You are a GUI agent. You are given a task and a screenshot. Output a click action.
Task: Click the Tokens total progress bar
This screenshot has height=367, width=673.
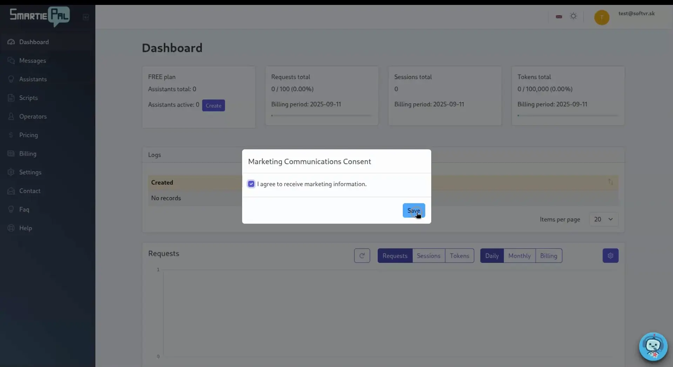coord(568,115)
